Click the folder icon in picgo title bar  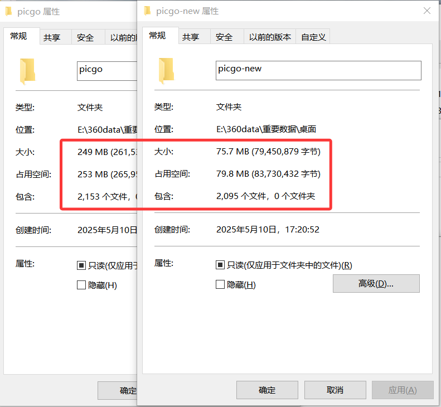pyautogui.click(x=8, y=11)
